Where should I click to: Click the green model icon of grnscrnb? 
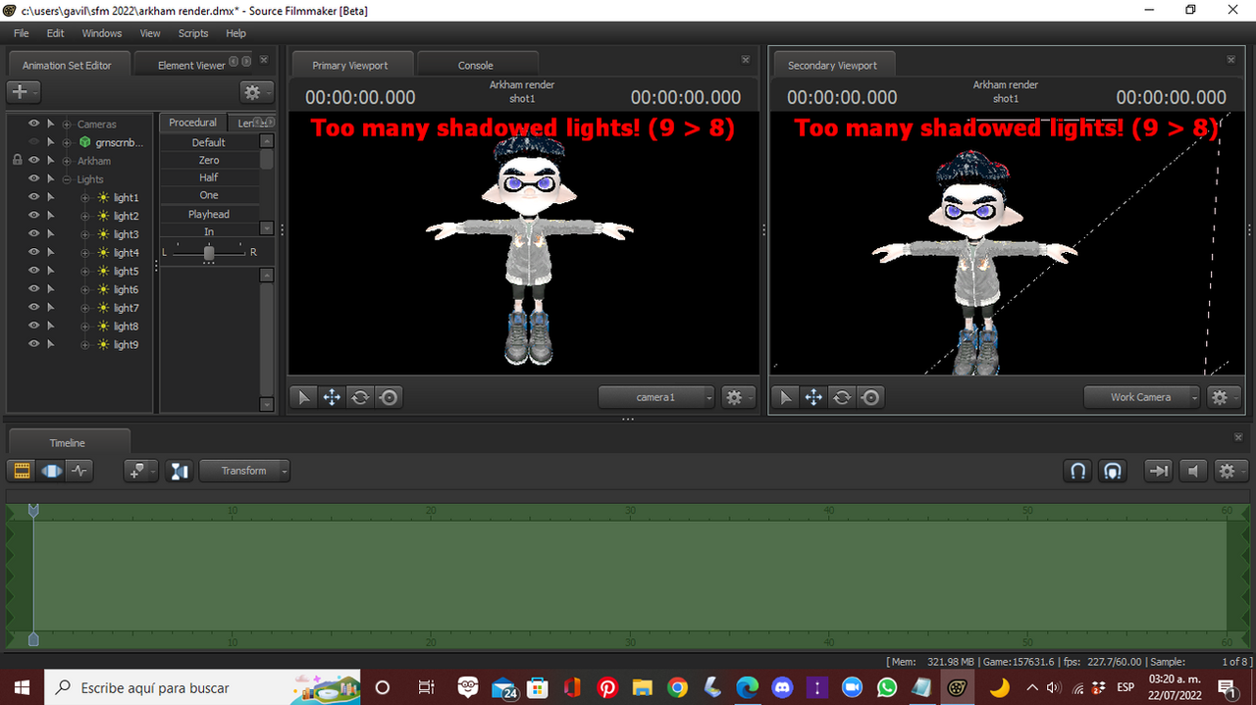coord(85,142)
